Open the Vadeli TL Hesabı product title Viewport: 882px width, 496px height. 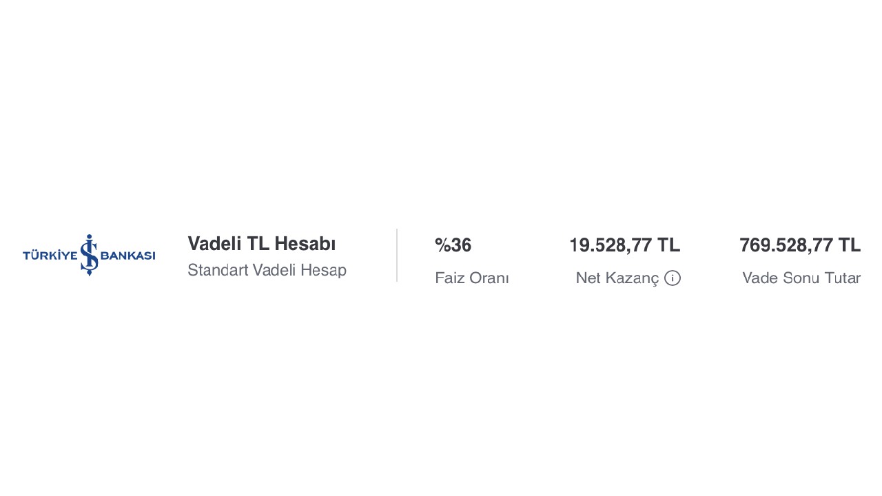click(x=261, y=244)
